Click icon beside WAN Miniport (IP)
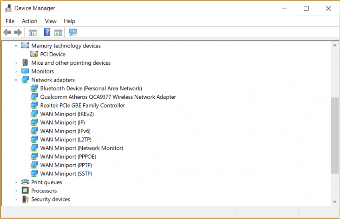 click(x=34, y=122)
